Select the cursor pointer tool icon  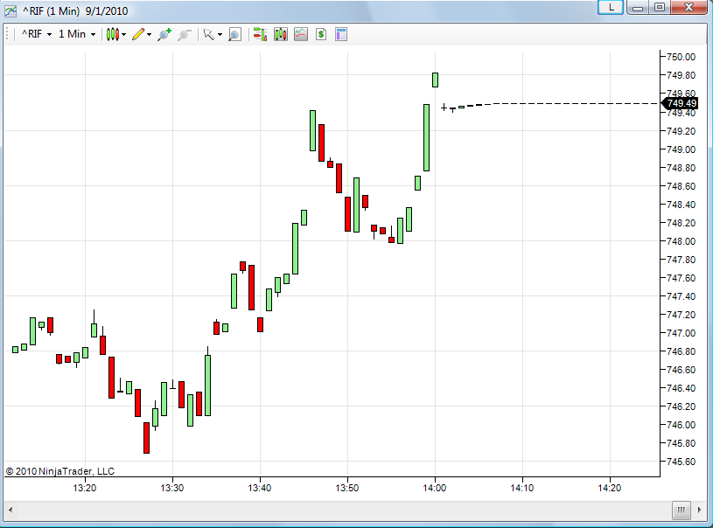point(209,34)
